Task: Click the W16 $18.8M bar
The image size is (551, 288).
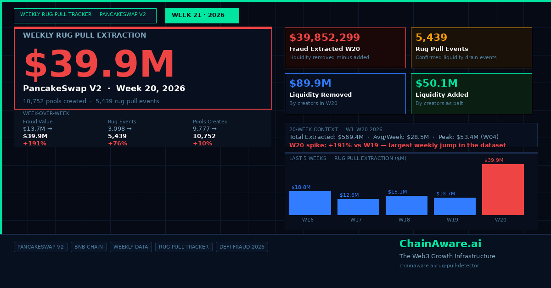Action: click(x=310, y=203)
